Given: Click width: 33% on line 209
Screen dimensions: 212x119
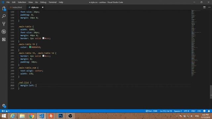Looking at the screenshot, I should tap(27, 74).
